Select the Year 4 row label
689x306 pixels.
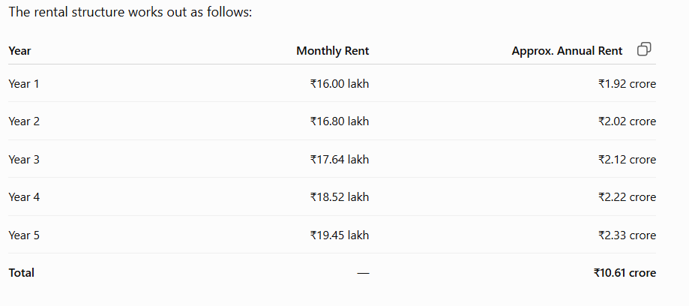point(24,197)
